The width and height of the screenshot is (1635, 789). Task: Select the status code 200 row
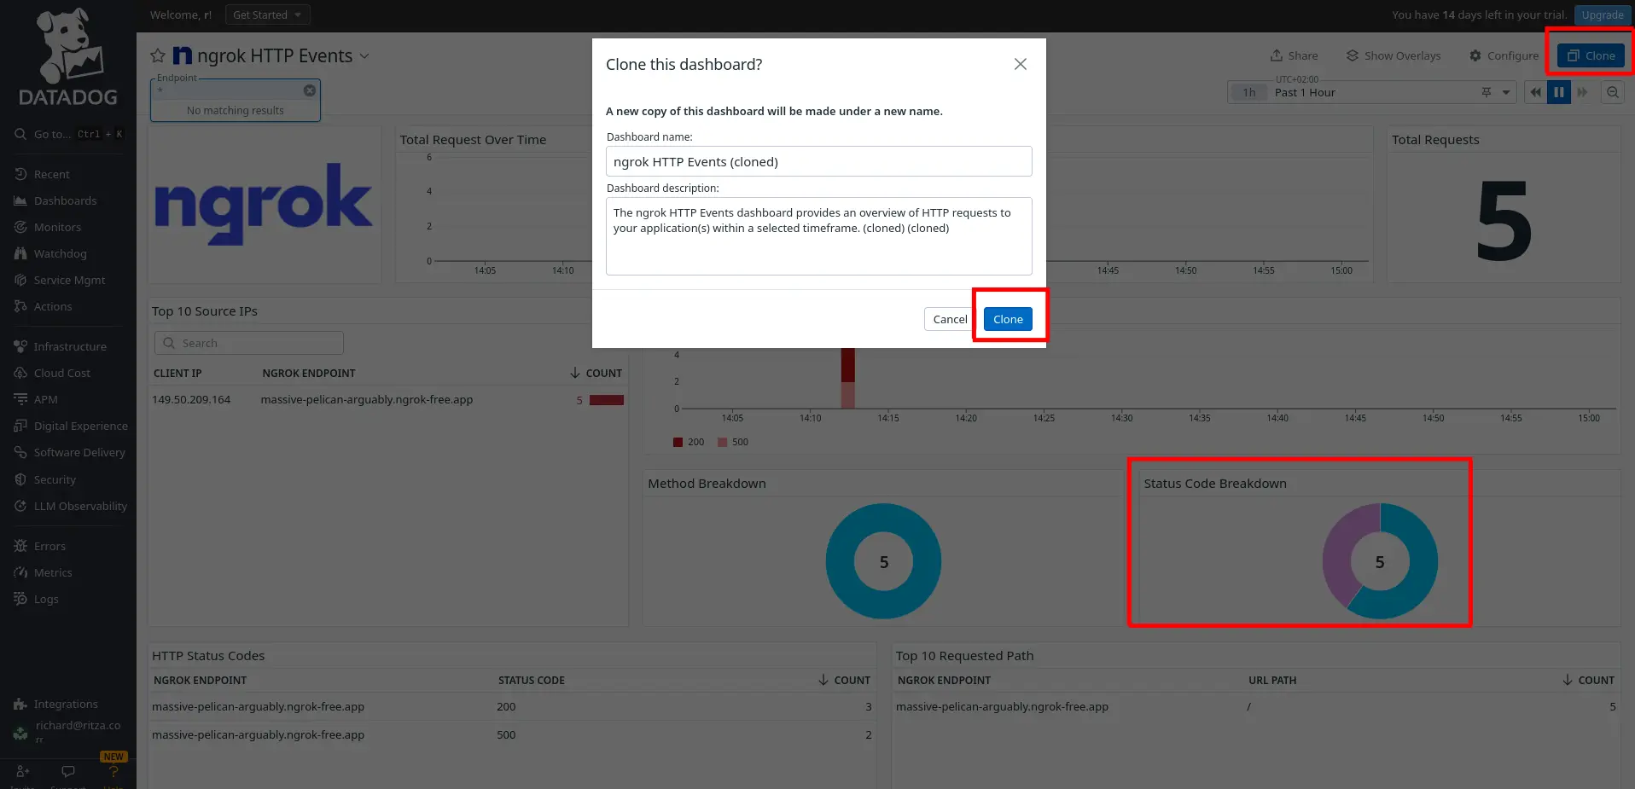tap(512, 706)
